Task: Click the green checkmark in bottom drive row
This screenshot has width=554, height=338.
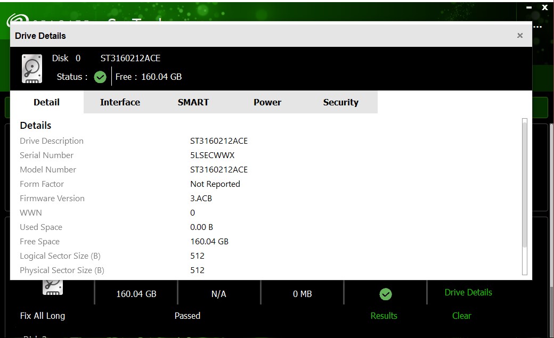Action: 385,294
